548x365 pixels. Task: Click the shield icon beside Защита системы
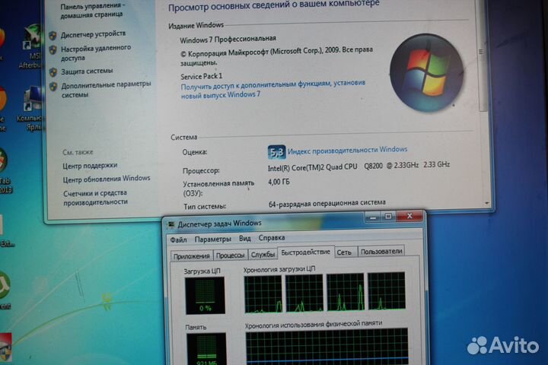[x=53, y=72]
